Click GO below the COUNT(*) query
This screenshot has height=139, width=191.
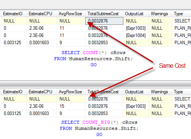point(94,65)
